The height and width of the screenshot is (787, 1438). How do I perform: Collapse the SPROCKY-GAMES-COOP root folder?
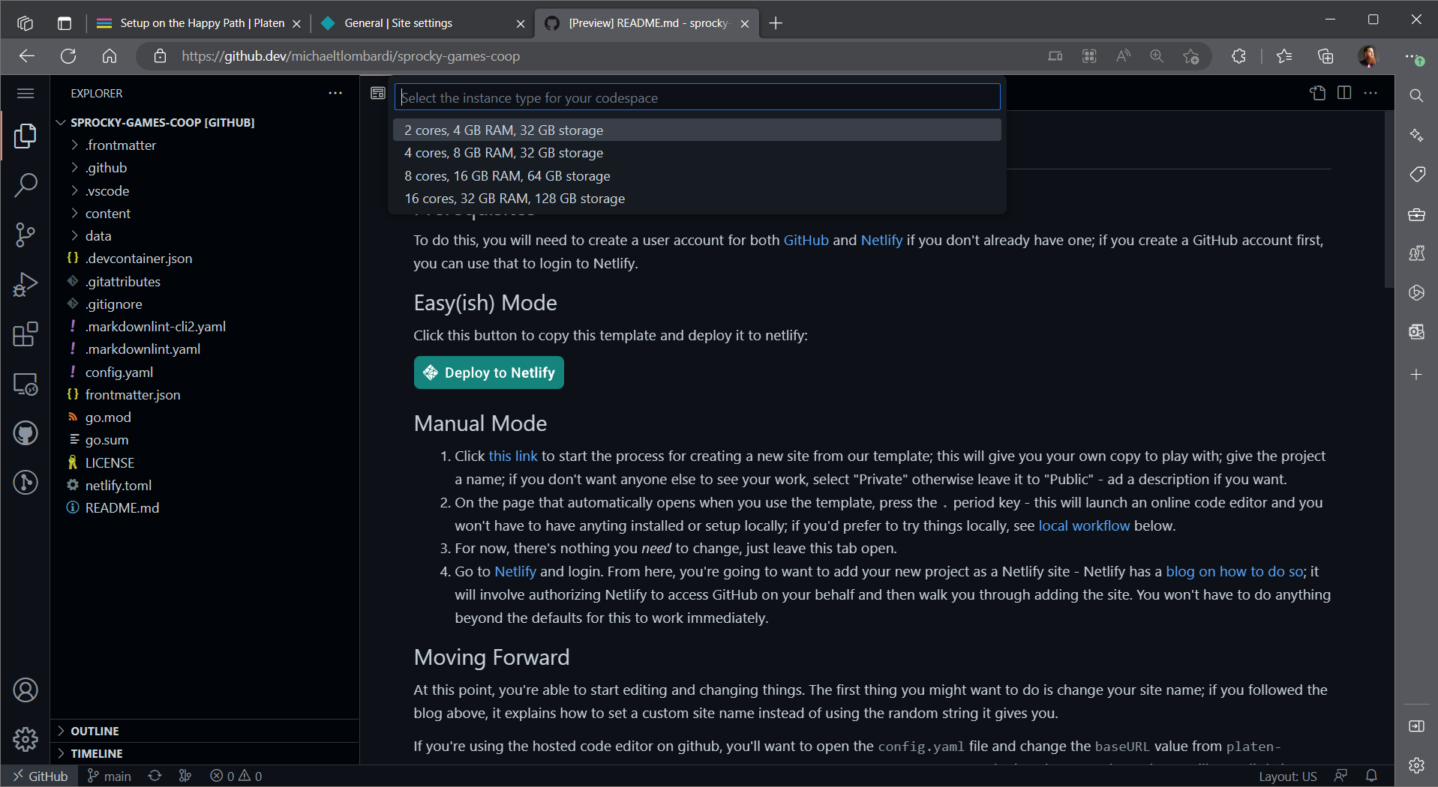161,122
